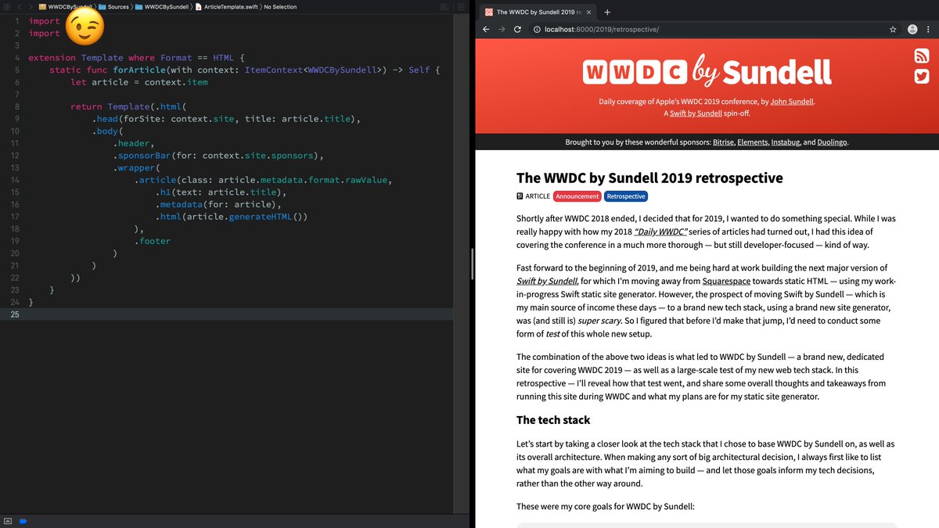This screenshot has width=939, height=528.
Task: Open the Chrome three-dot menu
Action: pos(930,30)
